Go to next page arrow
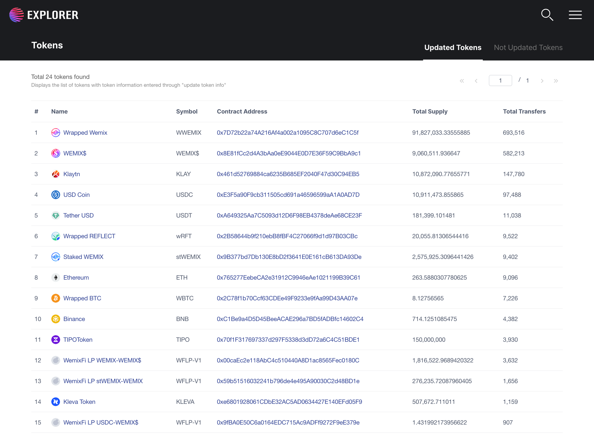 542,81
